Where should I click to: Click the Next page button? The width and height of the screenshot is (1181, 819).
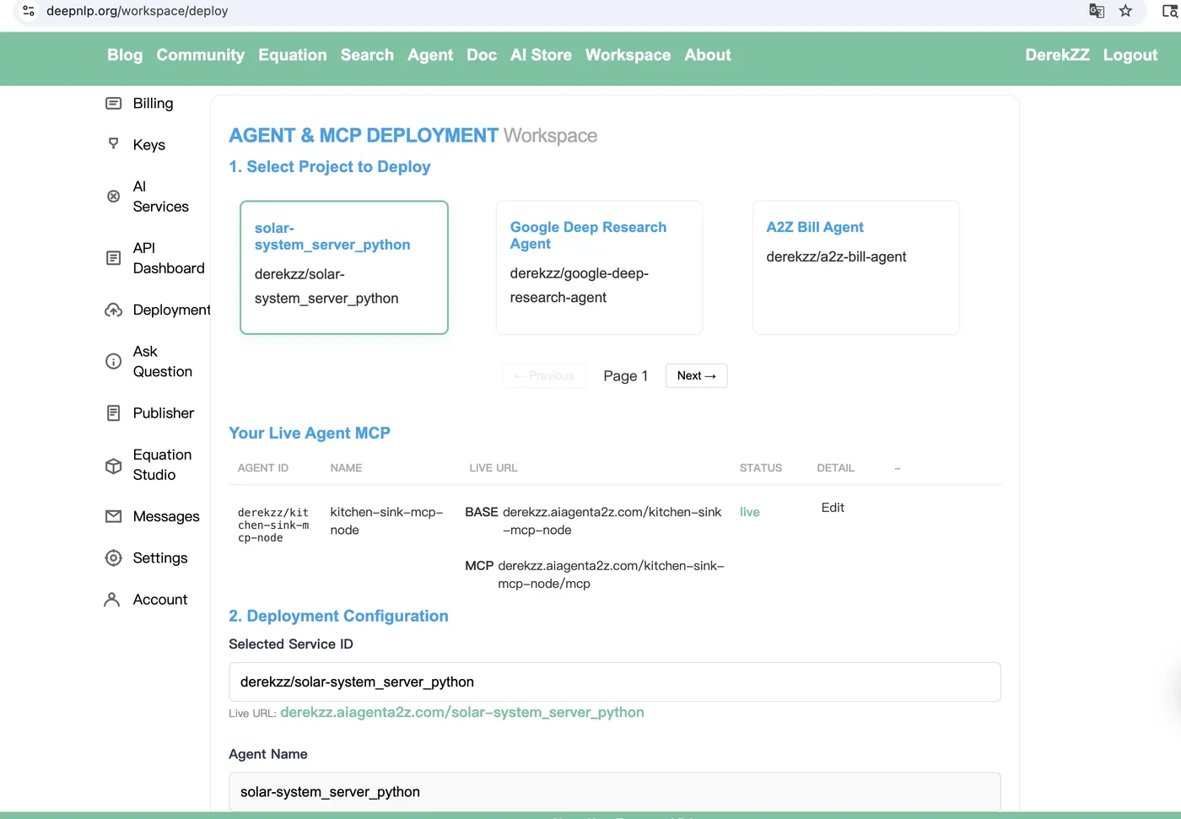(x=696, y=375)
